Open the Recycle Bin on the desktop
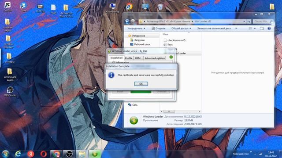The image size is (282, 158). (160, 7)
